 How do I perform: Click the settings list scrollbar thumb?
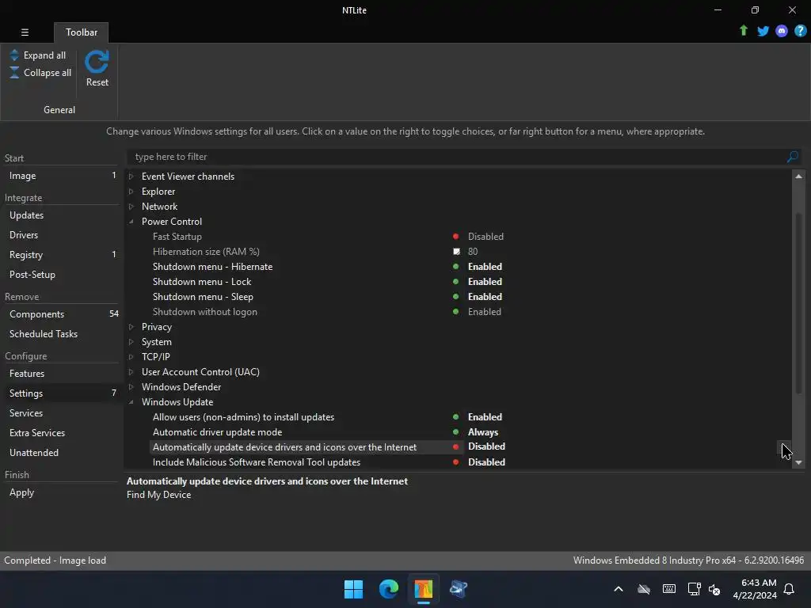(798, 303)
